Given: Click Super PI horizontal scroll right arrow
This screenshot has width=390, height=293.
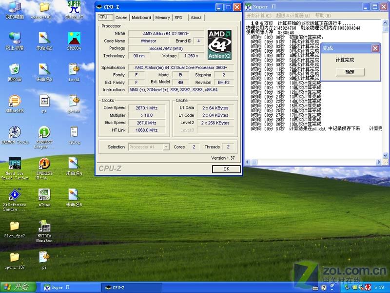Looking at the screenshot, I should pyautogui.click(x=379, y=162).
